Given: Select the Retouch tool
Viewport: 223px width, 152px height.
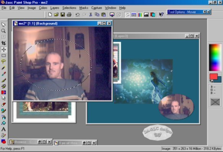Looking at the screenshot, I should 3,98.
